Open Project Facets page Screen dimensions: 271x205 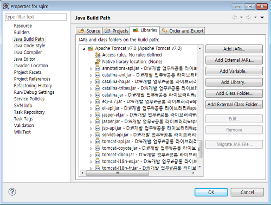pos(28,72)
